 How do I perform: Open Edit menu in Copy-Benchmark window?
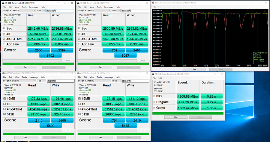coord(160,78)
